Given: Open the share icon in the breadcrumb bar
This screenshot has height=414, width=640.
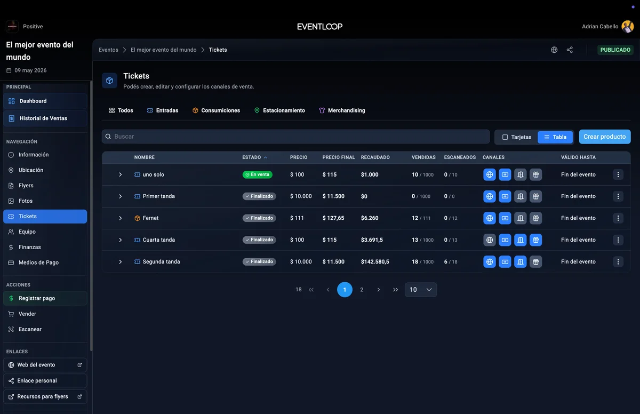Looking at the screenshot, I should pyautogui.click(x=570, y=50).
